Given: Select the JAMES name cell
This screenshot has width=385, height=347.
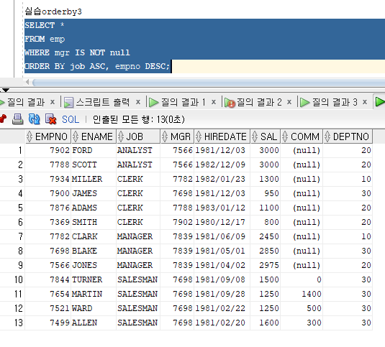Looking at the screenshot, I should coord(94,193).
